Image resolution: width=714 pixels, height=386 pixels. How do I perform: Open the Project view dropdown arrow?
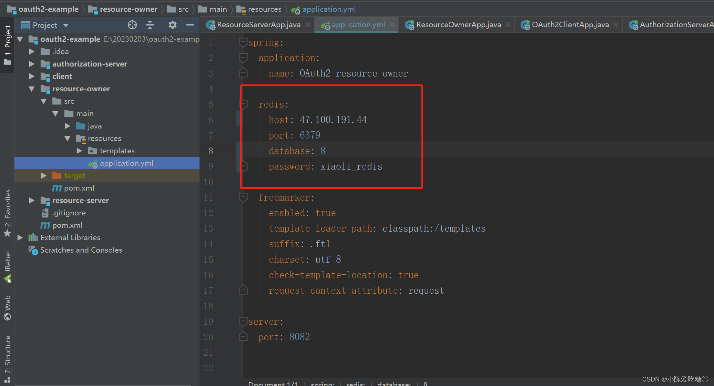tap(66, 25)
